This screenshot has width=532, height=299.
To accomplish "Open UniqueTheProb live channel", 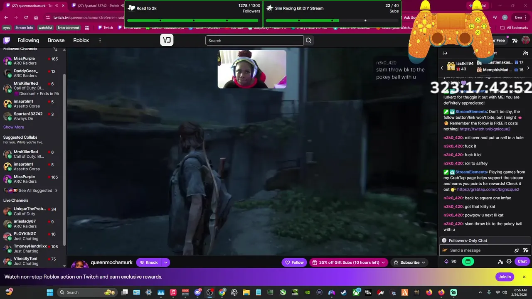I will pyautogui.click(x=31, y=211).
